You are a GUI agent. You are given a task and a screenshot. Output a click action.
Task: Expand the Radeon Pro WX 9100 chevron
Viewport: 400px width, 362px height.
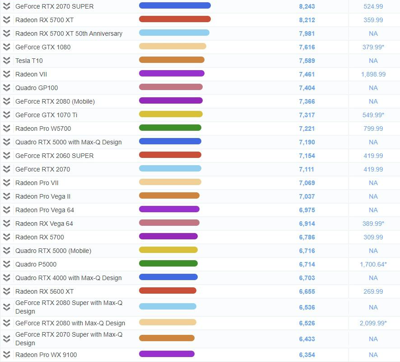coord(6,354)
